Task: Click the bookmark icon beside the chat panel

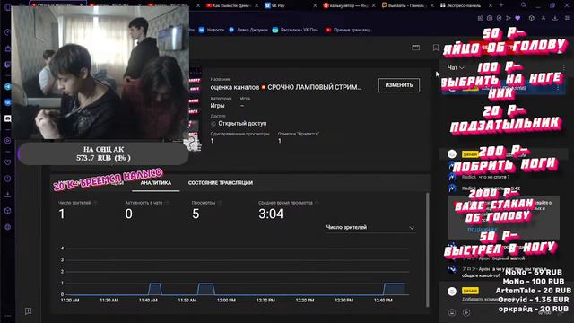Action: pyautogui.click(x=436, y=48)
